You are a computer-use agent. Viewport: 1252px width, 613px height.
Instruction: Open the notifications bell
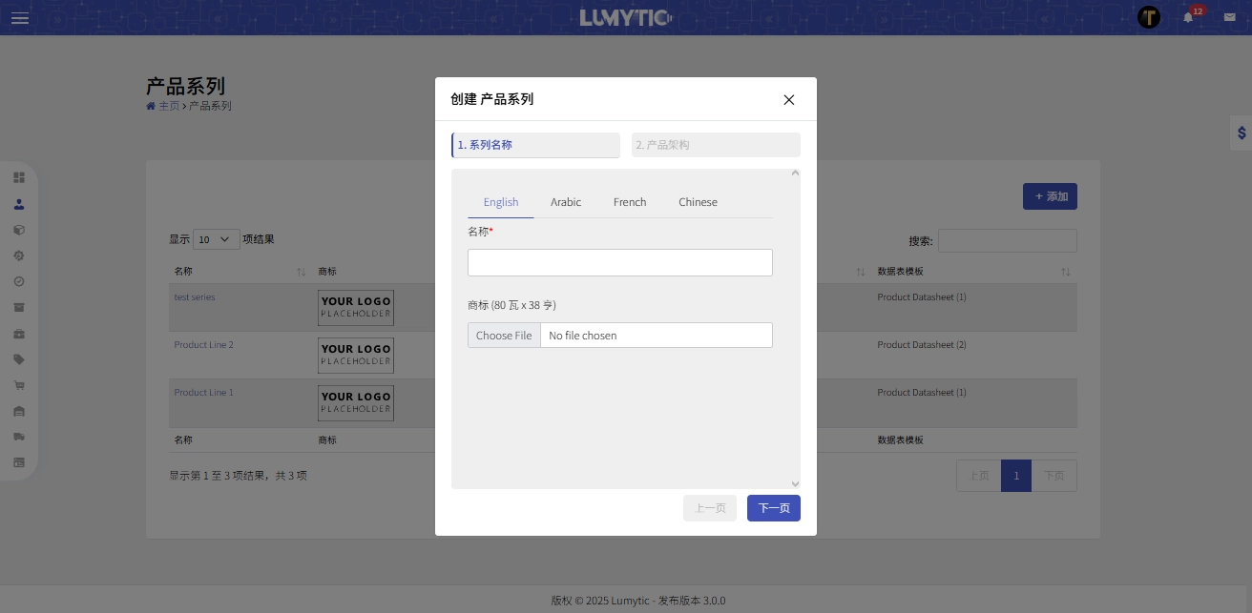[x=1188, y=17]
